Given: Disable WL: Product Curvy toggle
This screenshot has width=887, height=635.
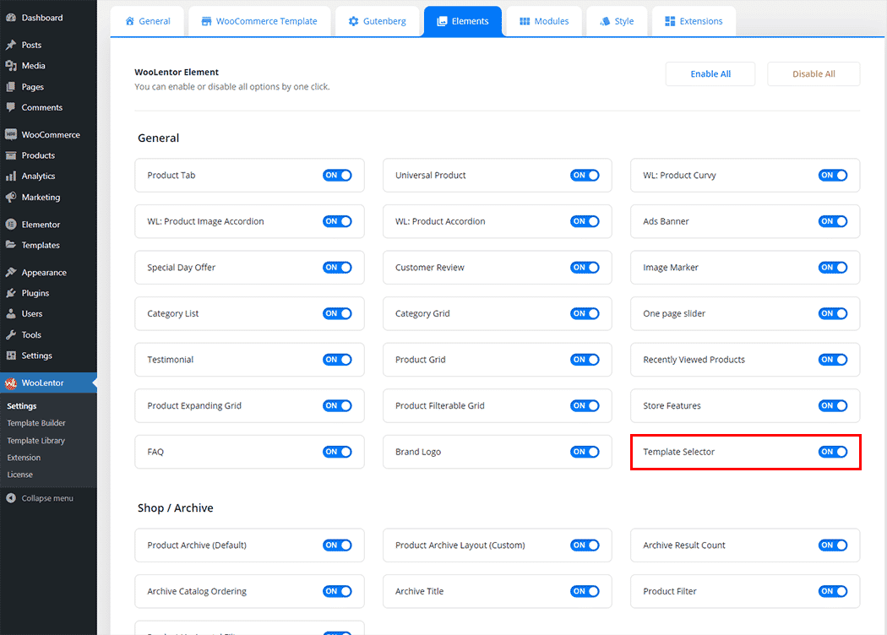Looking at the screenshot, I should point(833,176).
